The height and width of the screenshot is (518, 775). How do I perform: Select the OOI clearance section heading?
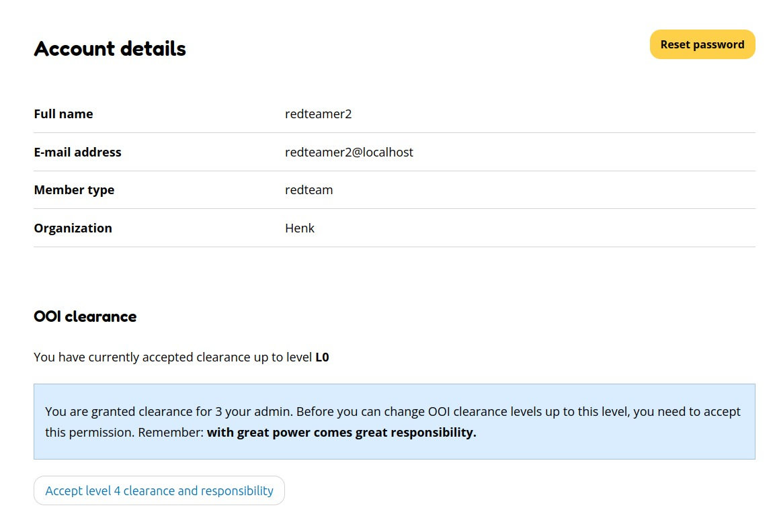click(85, 316)
